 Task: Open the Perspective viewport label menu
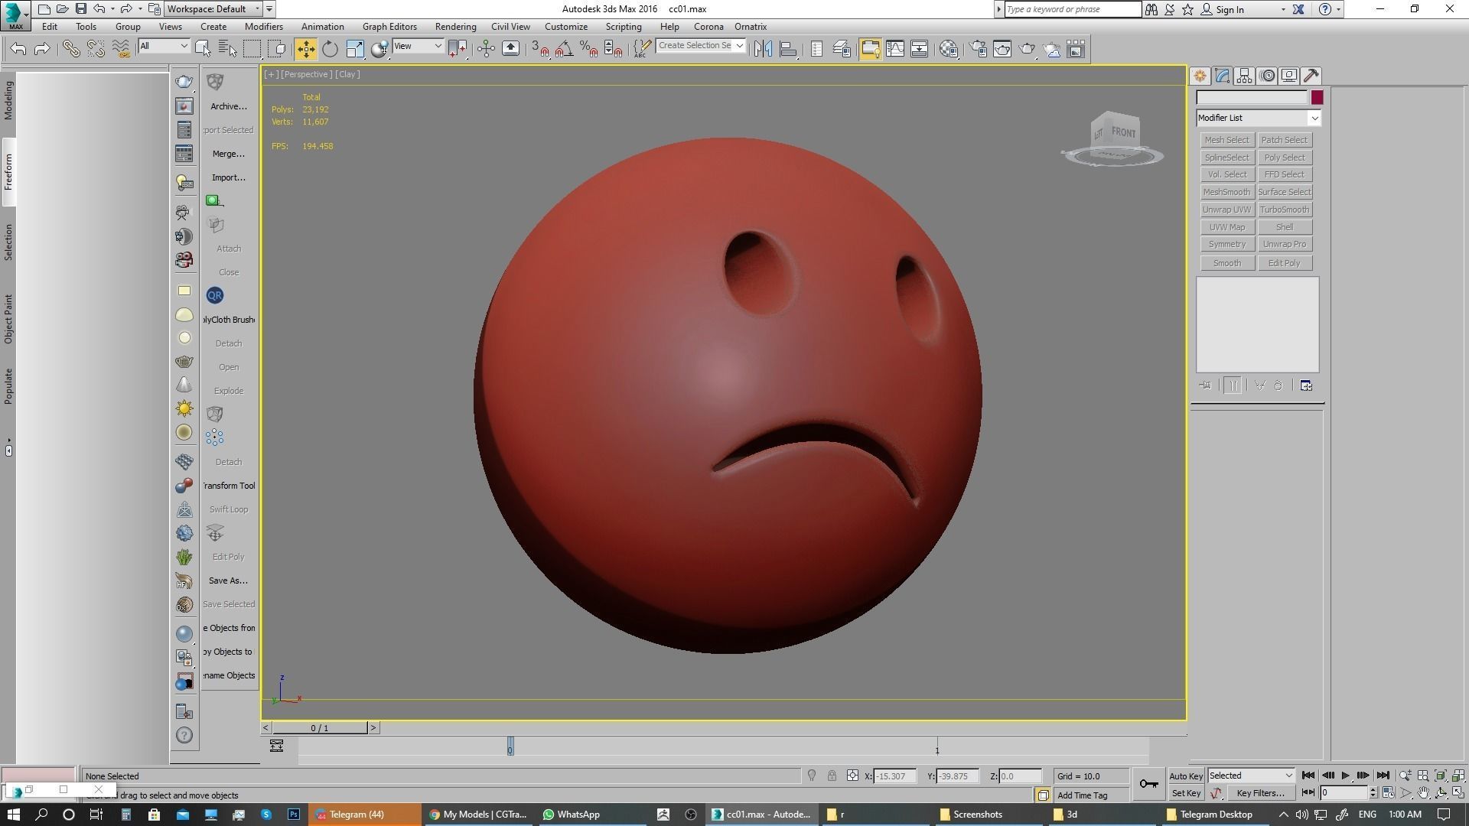(306, 74)
